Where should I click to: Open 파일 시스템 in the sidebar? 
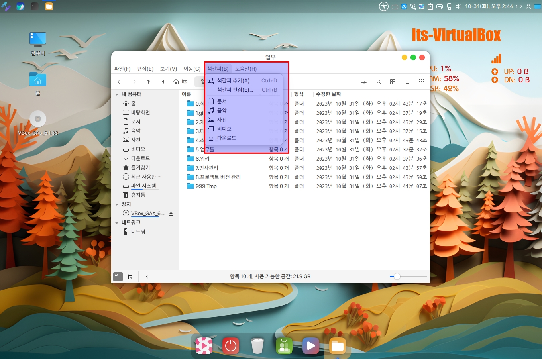(143, 186)
